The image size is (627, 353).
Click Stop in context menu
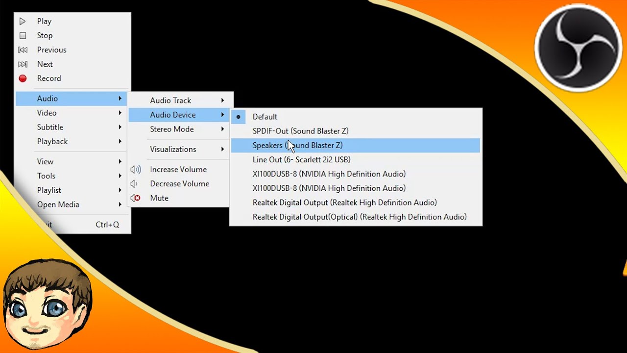click(72, 35)
